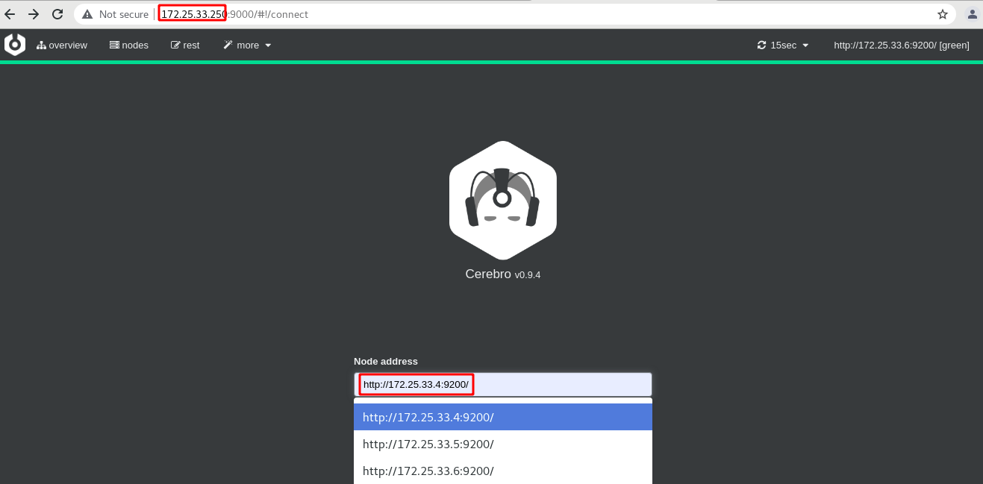Select suggestion http://172.25.33.5:9200/
The width and height of the screenshot is (983, 484).
click(x=503, y=444)
